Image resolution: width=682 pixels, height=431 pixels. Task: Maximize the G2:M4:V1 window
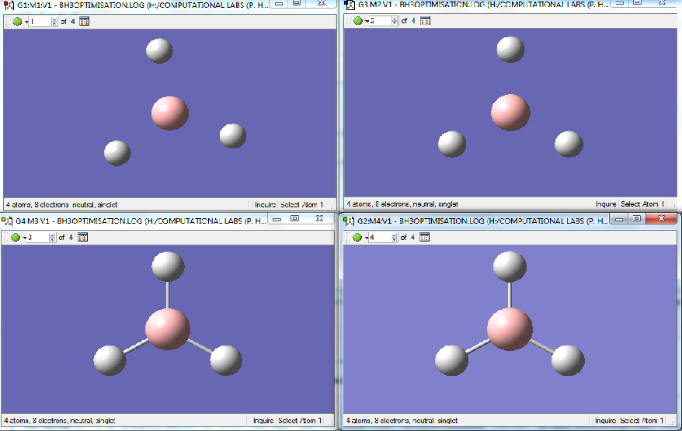pyautogui.click(x=636, y=218)
